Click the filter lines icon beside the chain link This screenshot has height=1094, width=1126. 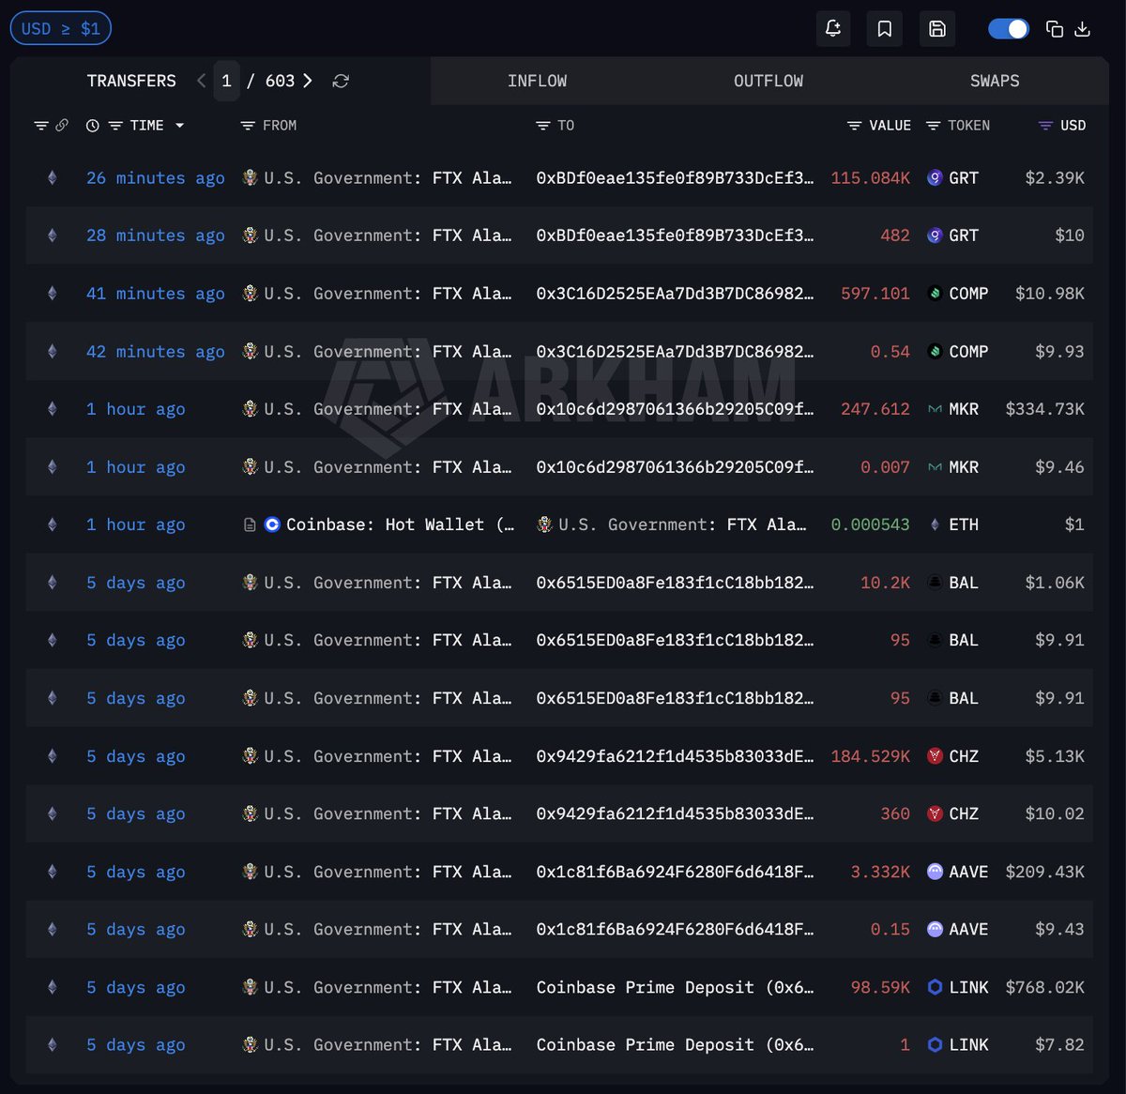pyautogui.click(x=41, y=125)
